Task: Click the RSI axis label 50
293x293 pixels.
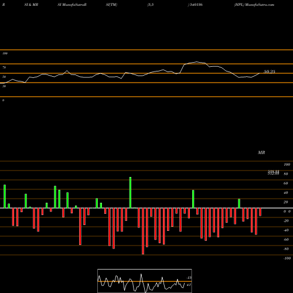Action: [4, 77]
